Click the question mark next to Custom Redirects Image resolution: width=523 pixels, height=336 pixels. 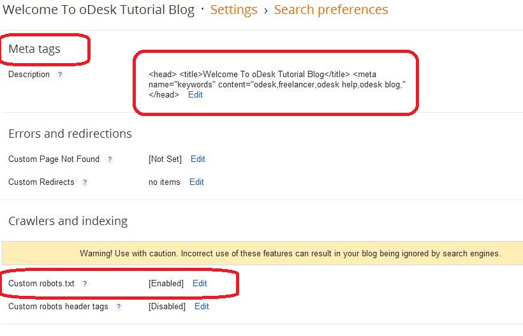click(x=85, y=182)
